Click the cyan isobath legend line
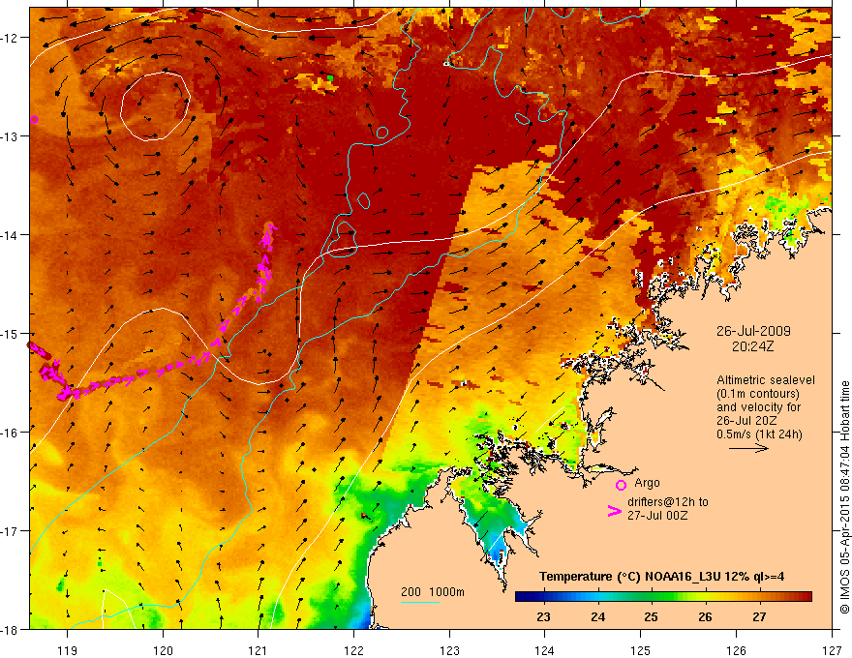Screen dimensions: 852x658 [x=420, y=602]
